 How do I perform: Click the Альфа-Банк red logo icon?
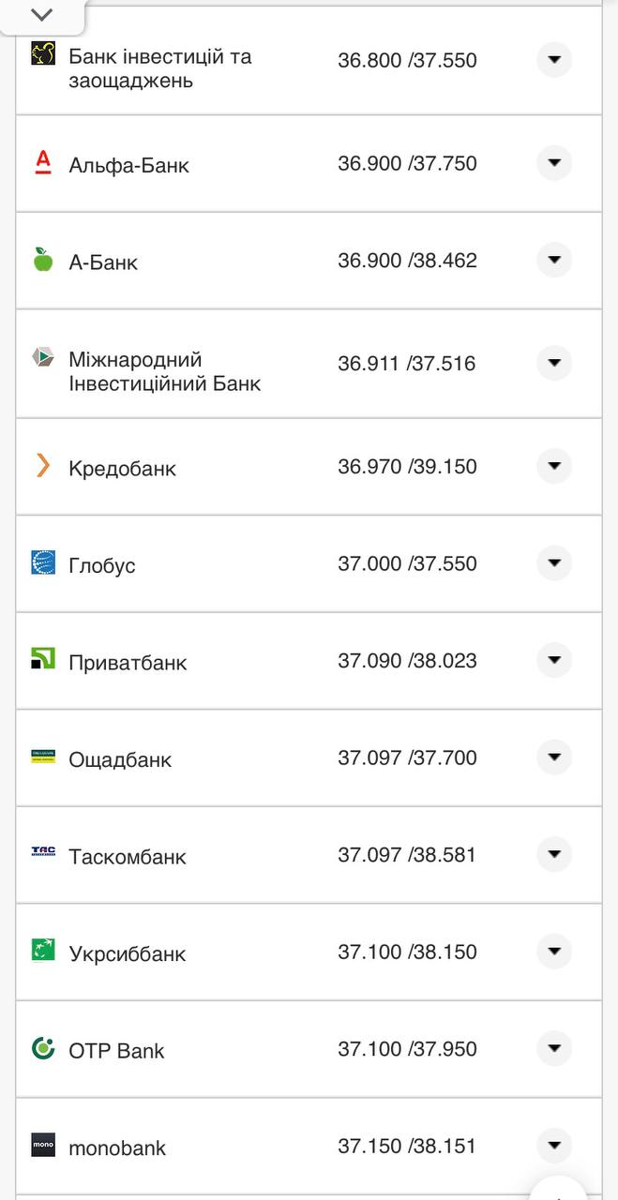[x=41, y=161]
